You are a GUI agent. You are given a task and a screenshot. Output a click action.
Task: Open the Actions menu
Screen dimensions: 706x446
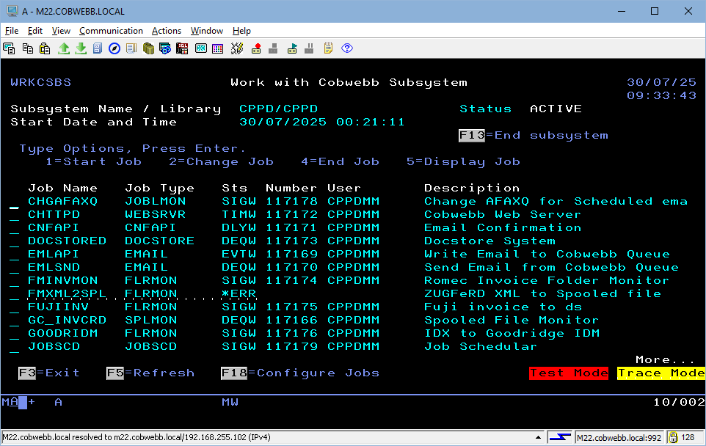tap(167, 31)
